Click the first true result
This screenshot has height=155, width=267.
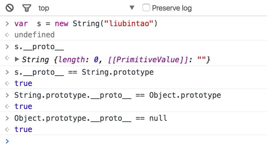click(x=23, y=83)
